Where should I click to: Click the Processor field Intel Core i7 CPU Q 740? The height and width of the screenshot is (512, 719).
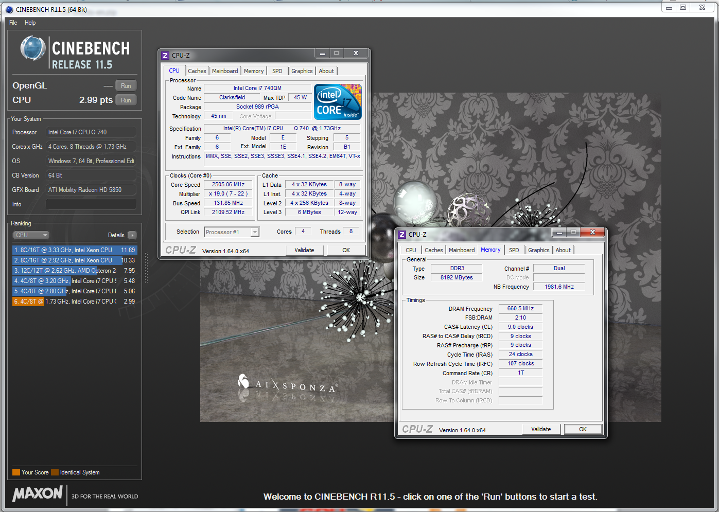pyautogui.click(x=91, y=132)
